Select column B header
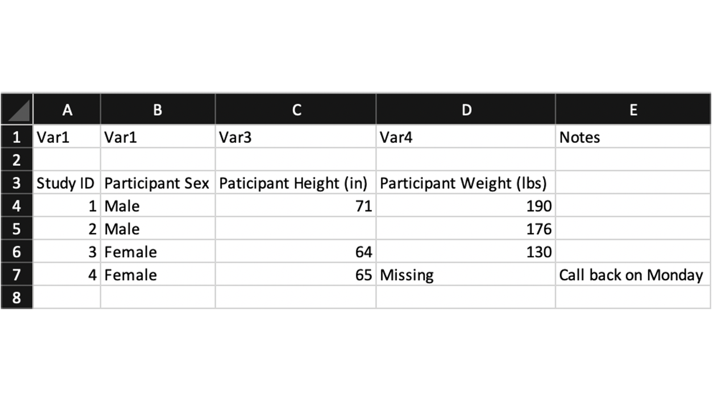Screen dimensions: 712x400 click(x=158, y=109)
